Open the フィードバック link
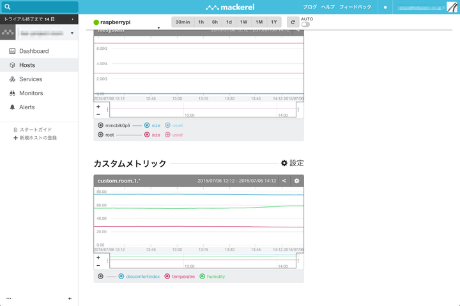Image resolution: width=460 pixels, height=306 pixels. (x=355, y=7)
